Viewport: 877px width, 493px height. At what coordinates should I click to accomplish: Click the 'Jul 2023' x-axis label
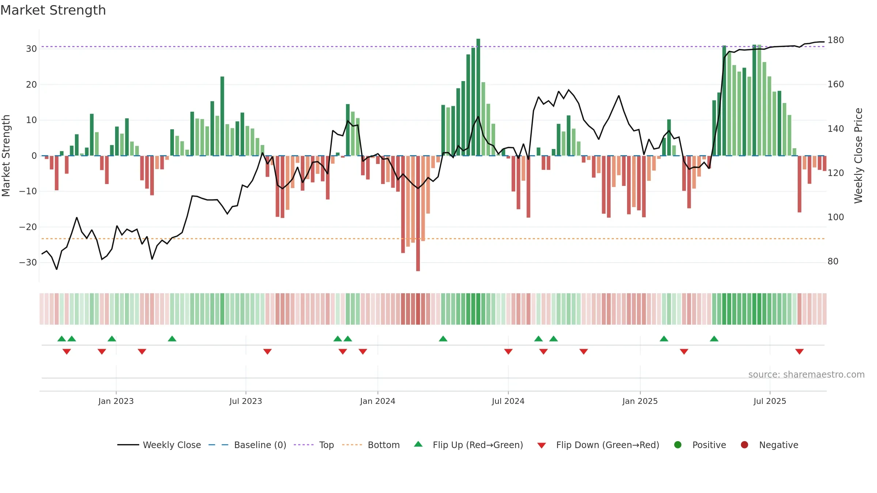tap(246, 401)
